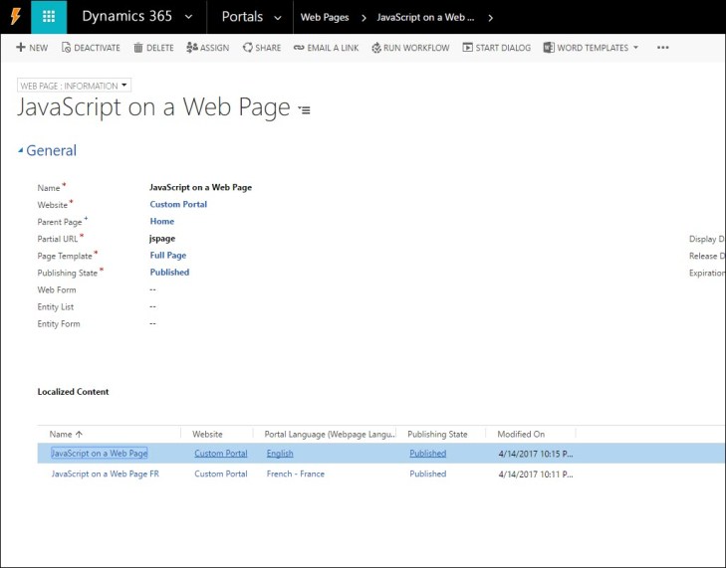This screenshot has height=568, width=726.
Task: Collapse the General section
Action: coord(22,151)
